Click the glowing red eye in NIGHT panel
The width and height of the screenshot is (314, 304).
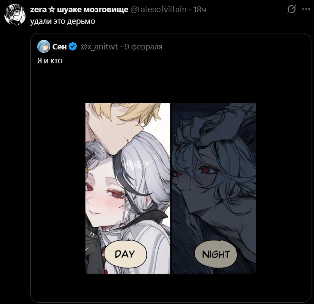point(206,170)
